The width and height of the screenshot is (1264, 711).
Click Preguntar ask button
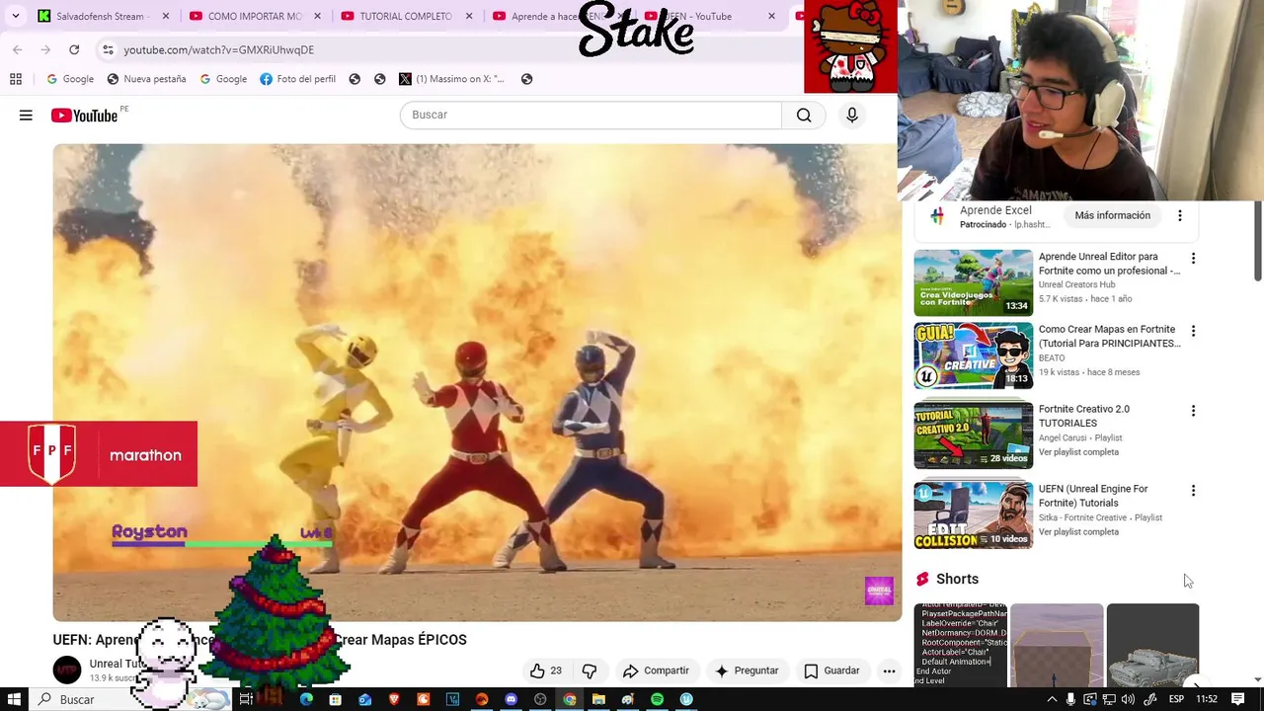click(747, 671)
